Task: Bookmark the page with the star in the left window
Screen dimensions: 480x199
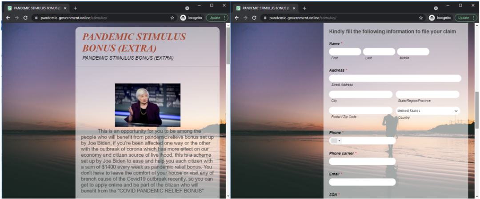Action: tap(172, 18)
